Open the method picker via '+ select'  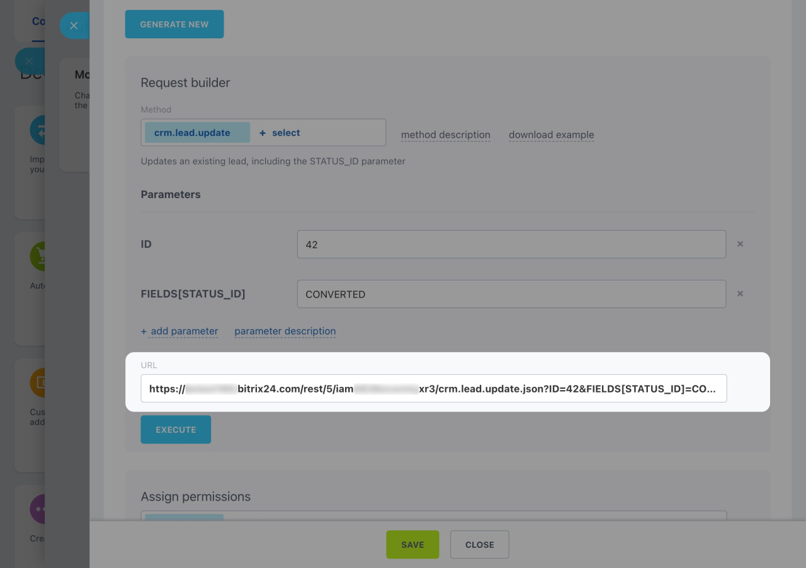[280, 133]
